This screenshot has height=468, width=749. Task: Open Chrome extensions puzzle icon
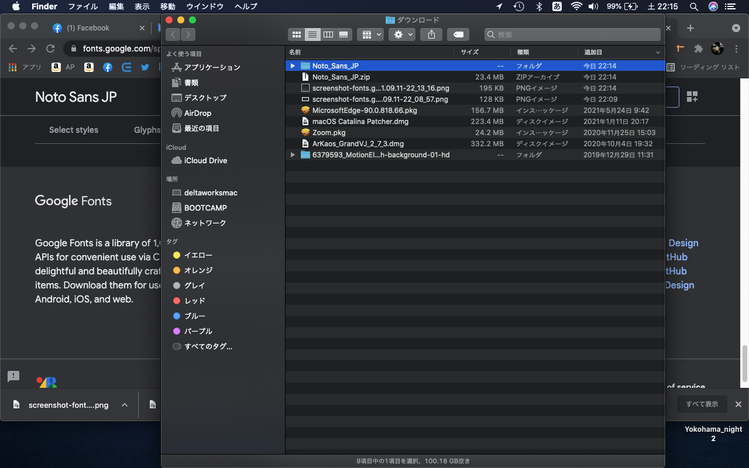point(698,49)
